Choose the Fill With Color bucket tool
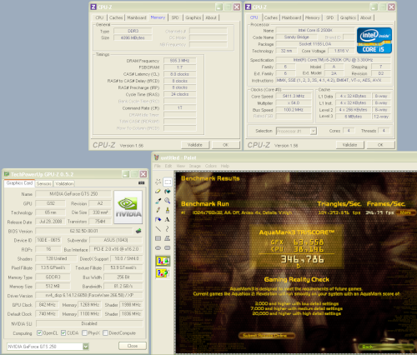The width and height of the screenshot is (417, 355). tap(168, 192)
